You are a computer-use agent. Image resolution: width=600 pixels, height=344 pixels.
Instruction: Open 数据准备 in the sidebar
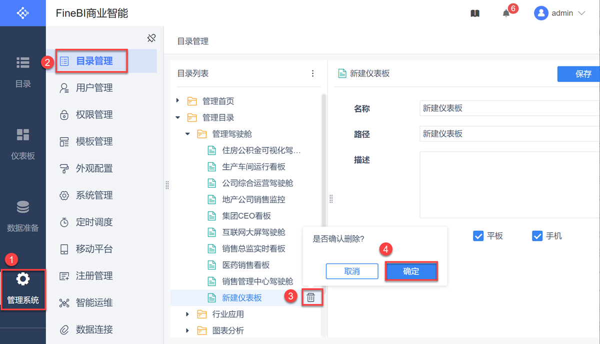pos(23,216)
